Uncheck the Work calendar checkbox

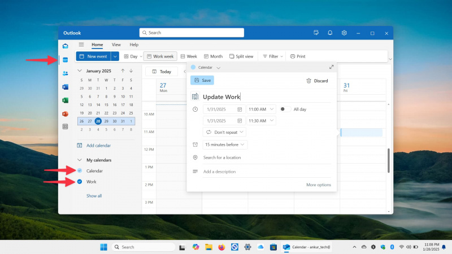pos(80,182)
